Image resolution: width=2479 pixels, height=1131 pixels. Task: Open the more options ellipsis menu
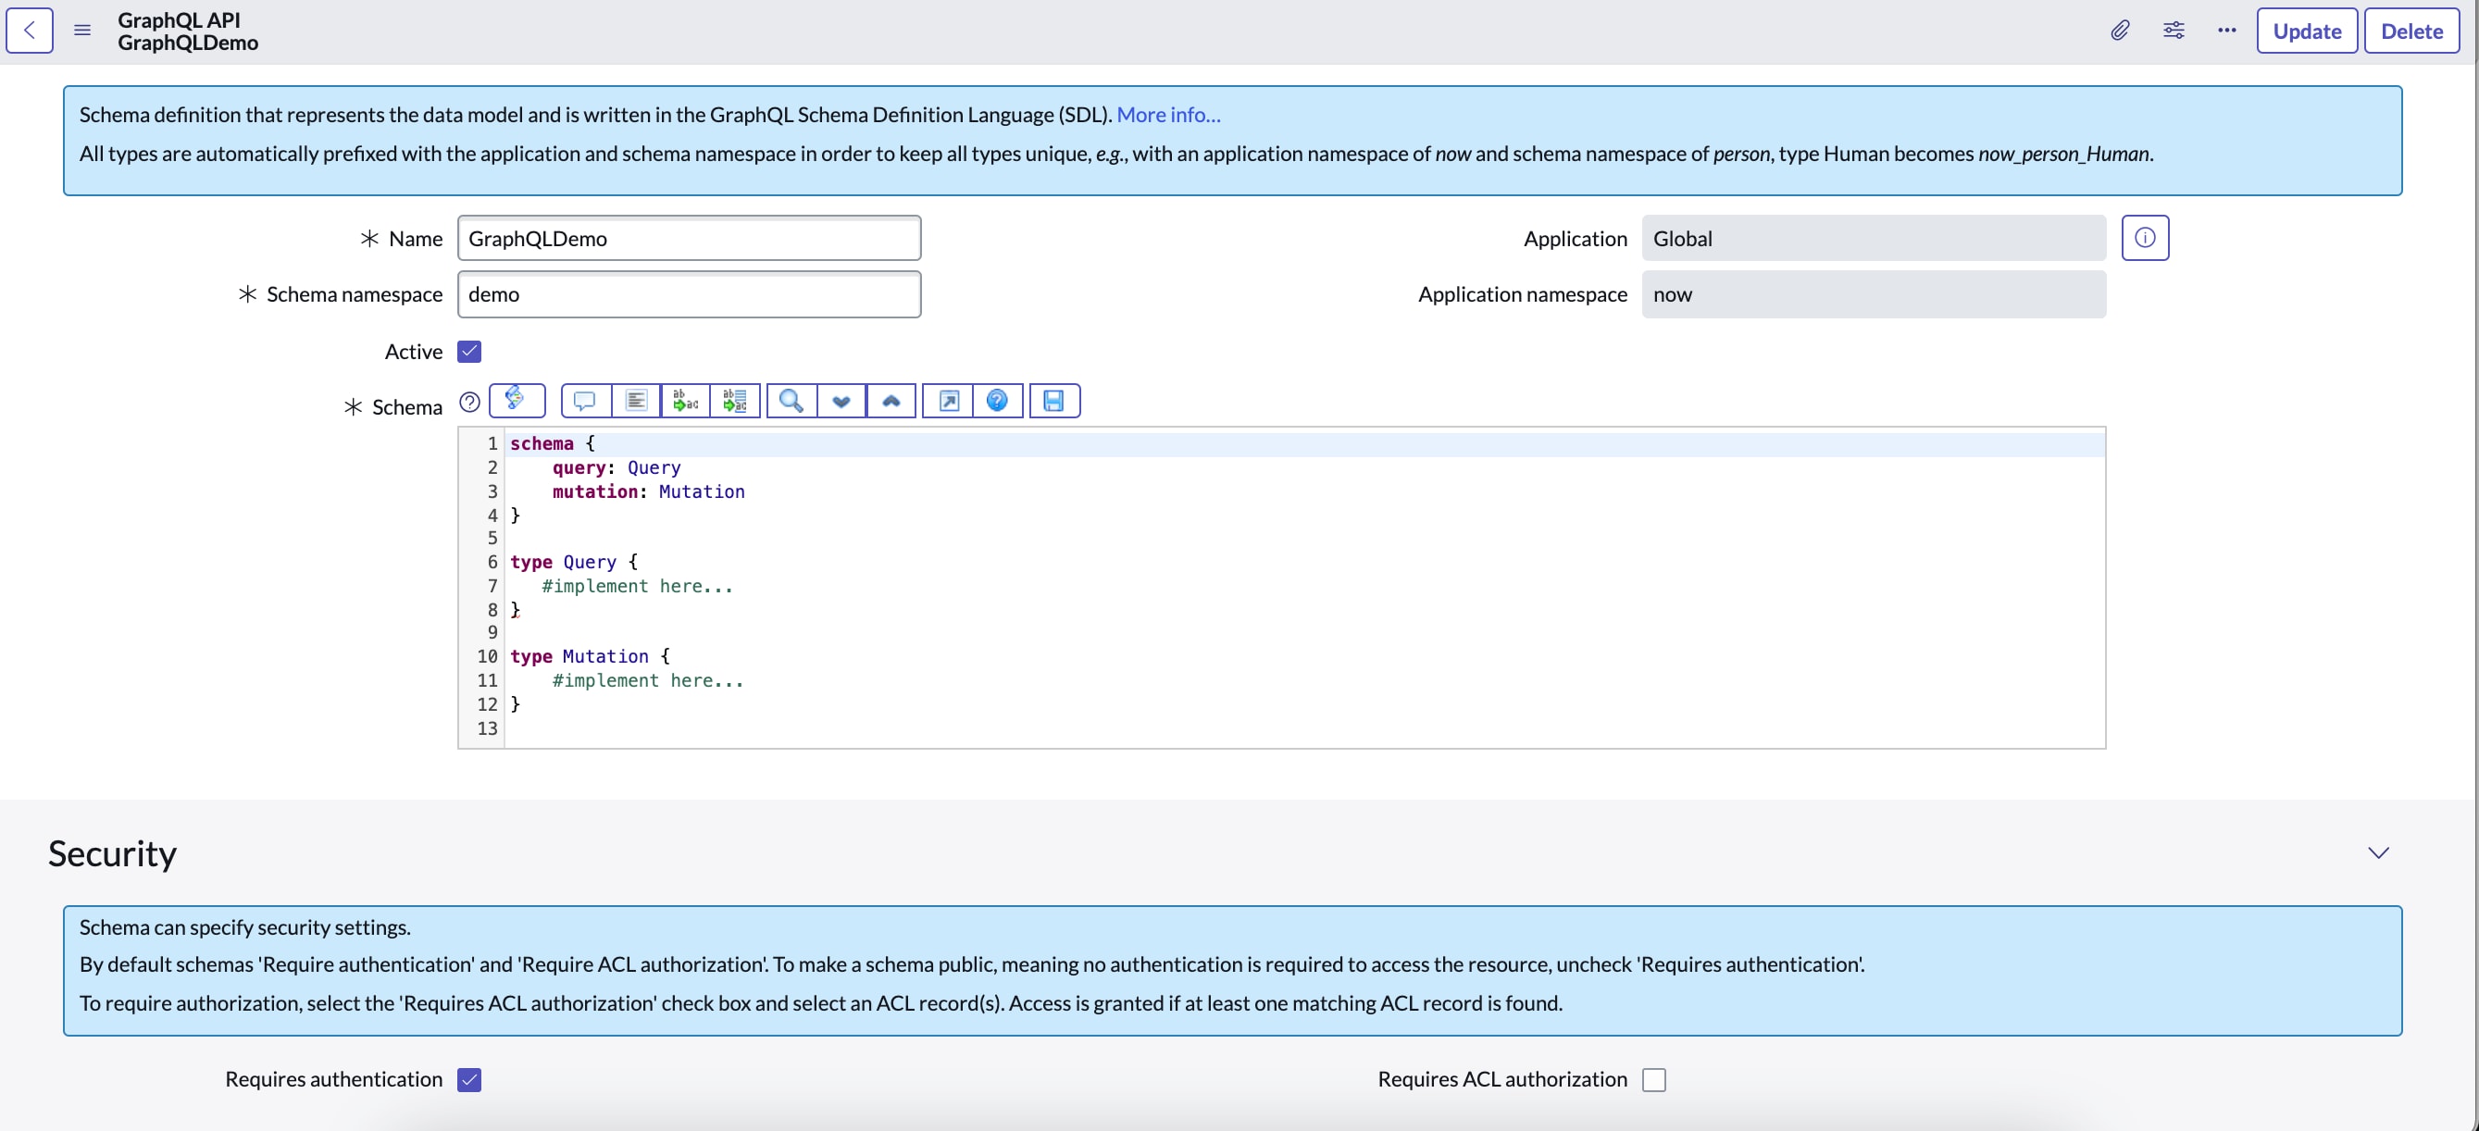[x=2226, y=31]
